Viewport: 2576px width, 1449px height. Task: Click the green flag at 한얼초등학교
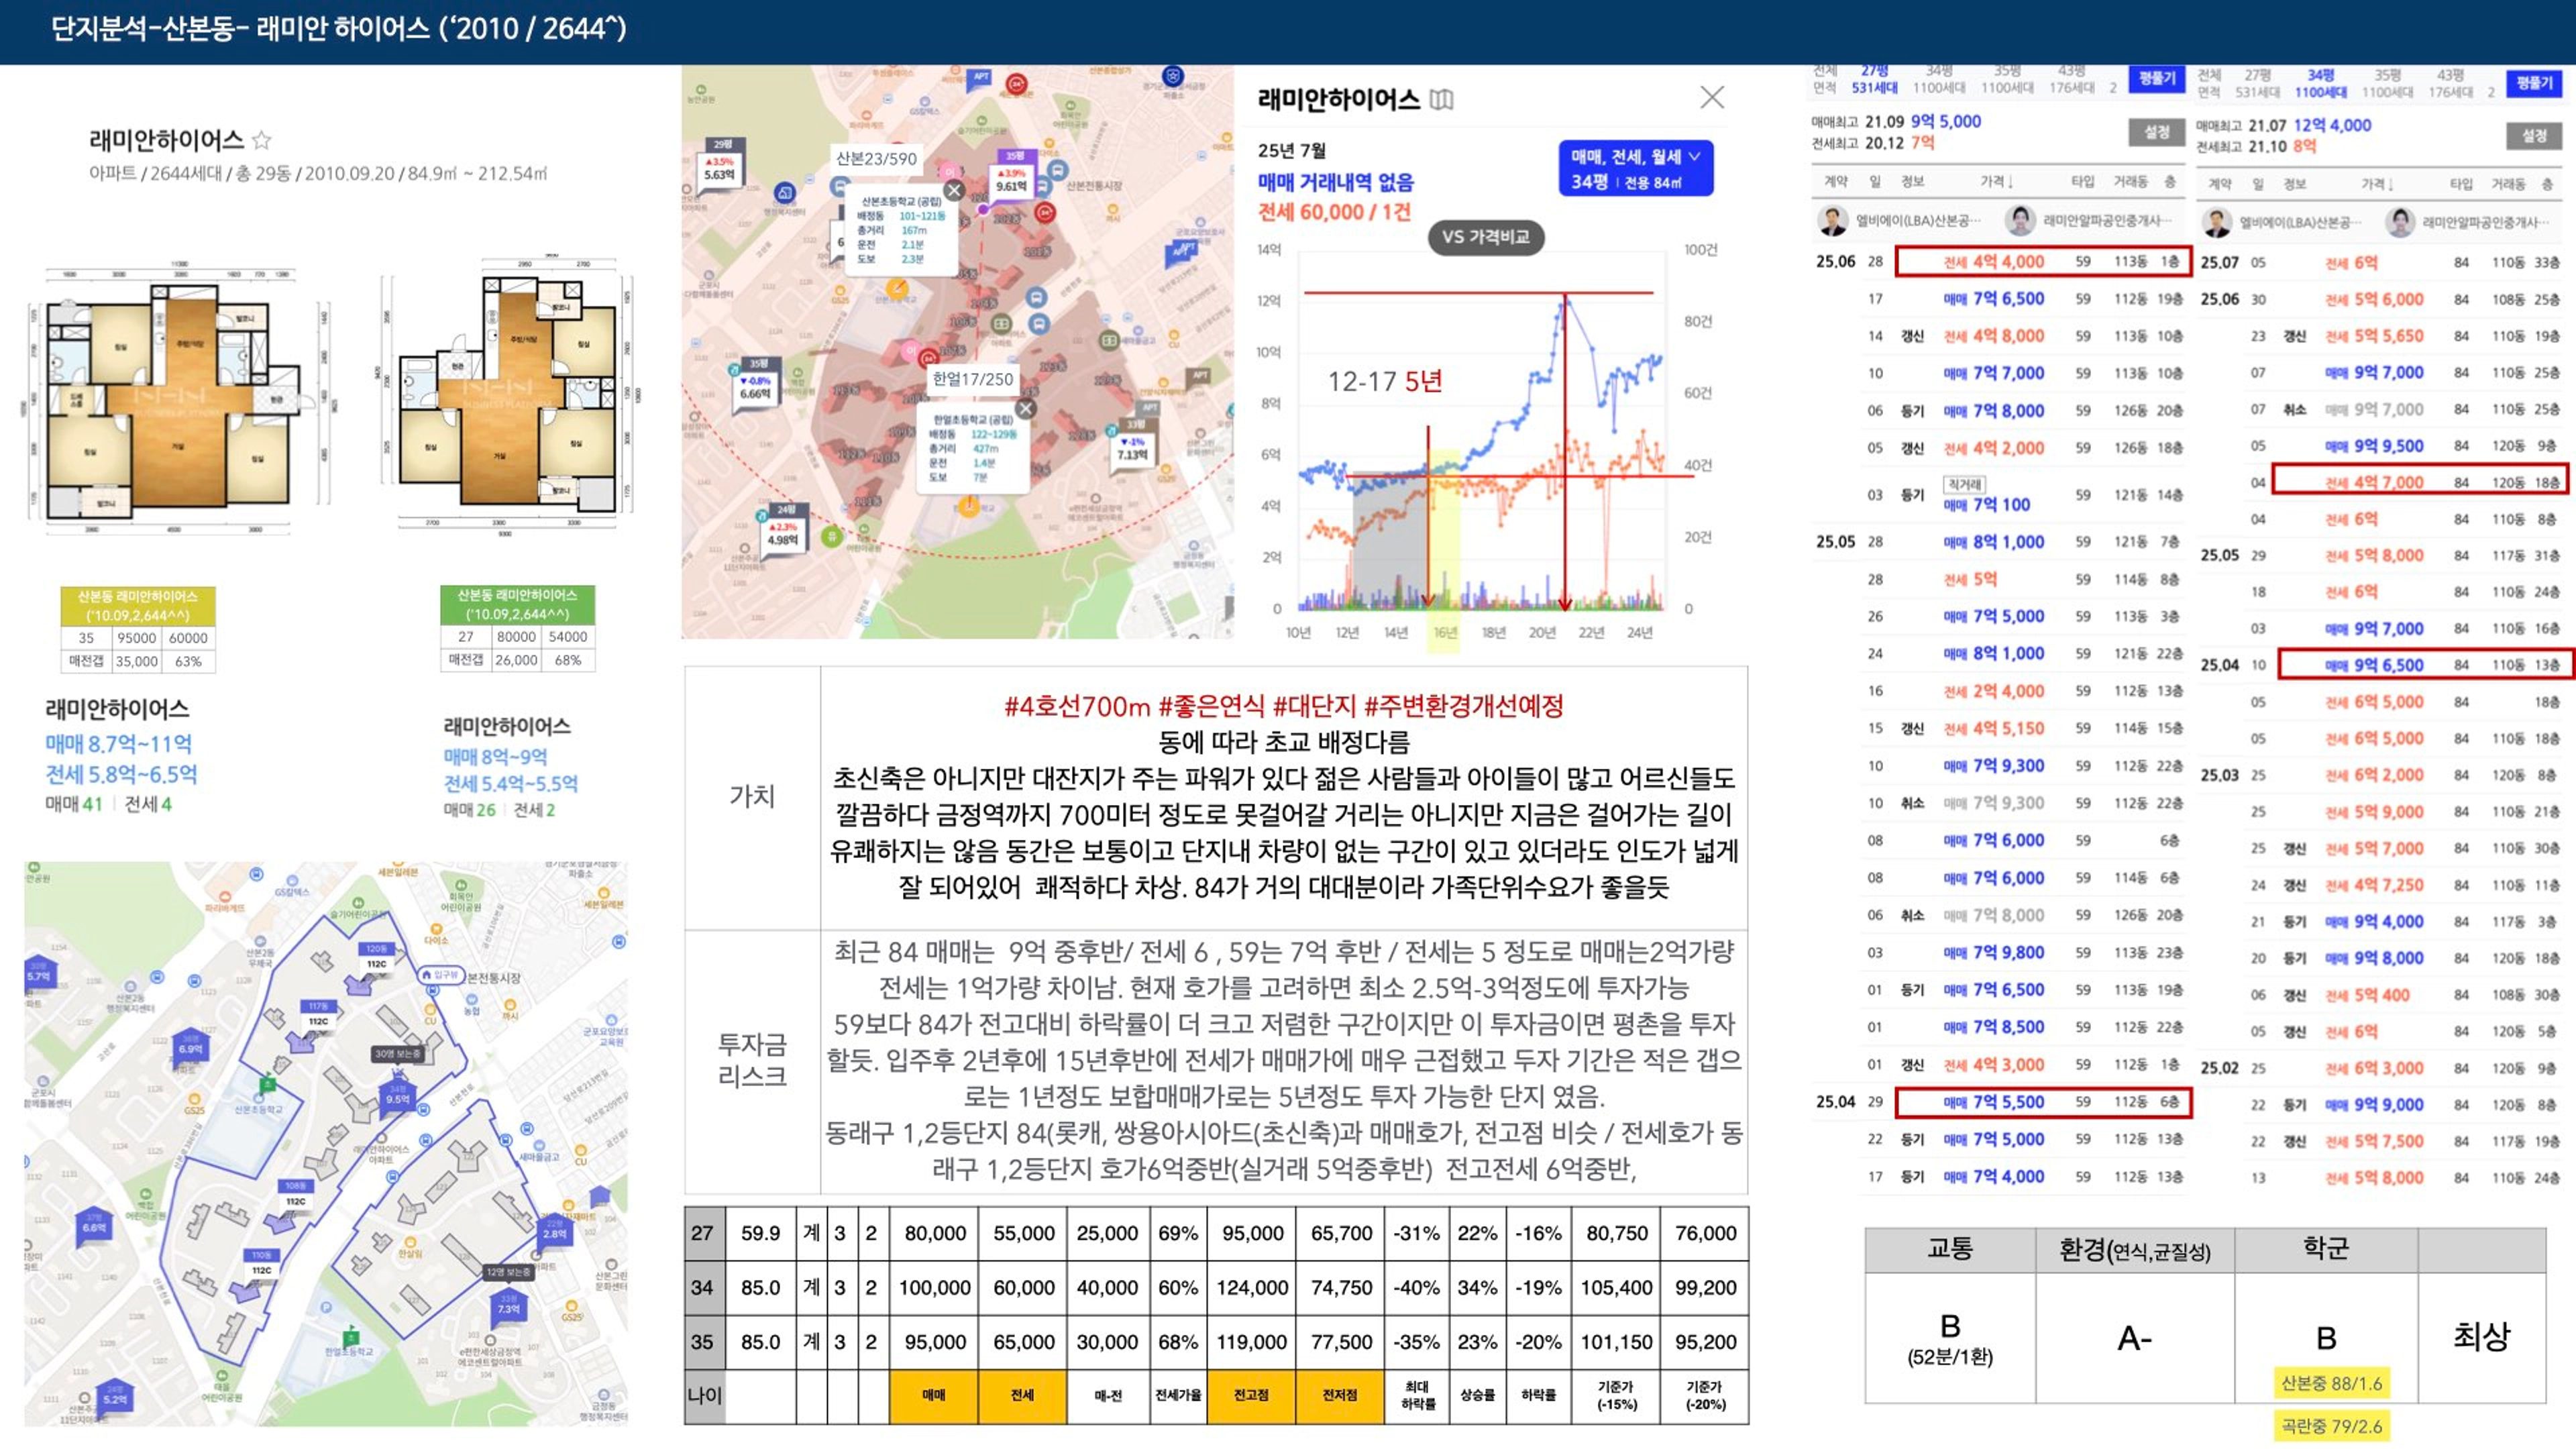(x=350, y=1336)
